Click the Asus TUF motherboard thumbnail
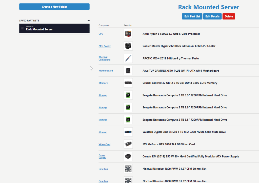Image resolution: width=259 pixels, height=183 pixels. [128, 71]
